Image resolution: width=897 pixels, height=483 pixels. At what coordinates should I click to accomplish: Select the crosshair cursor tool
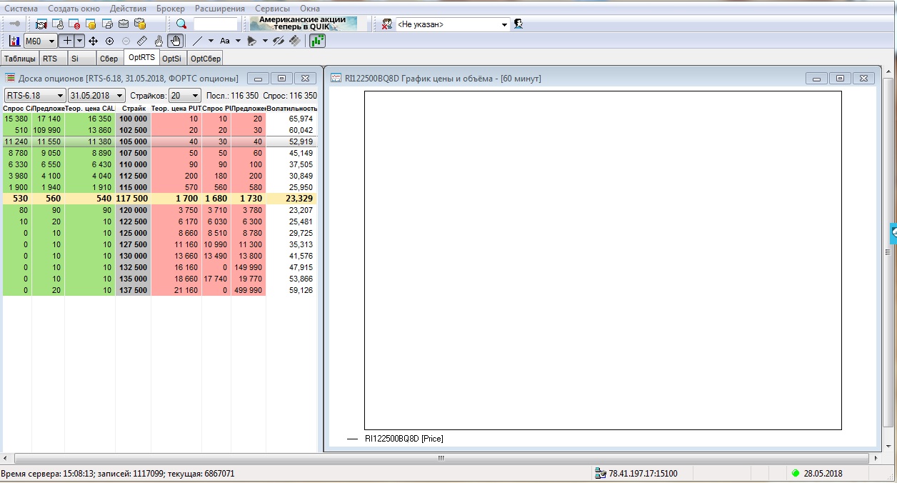pos(68,41)
